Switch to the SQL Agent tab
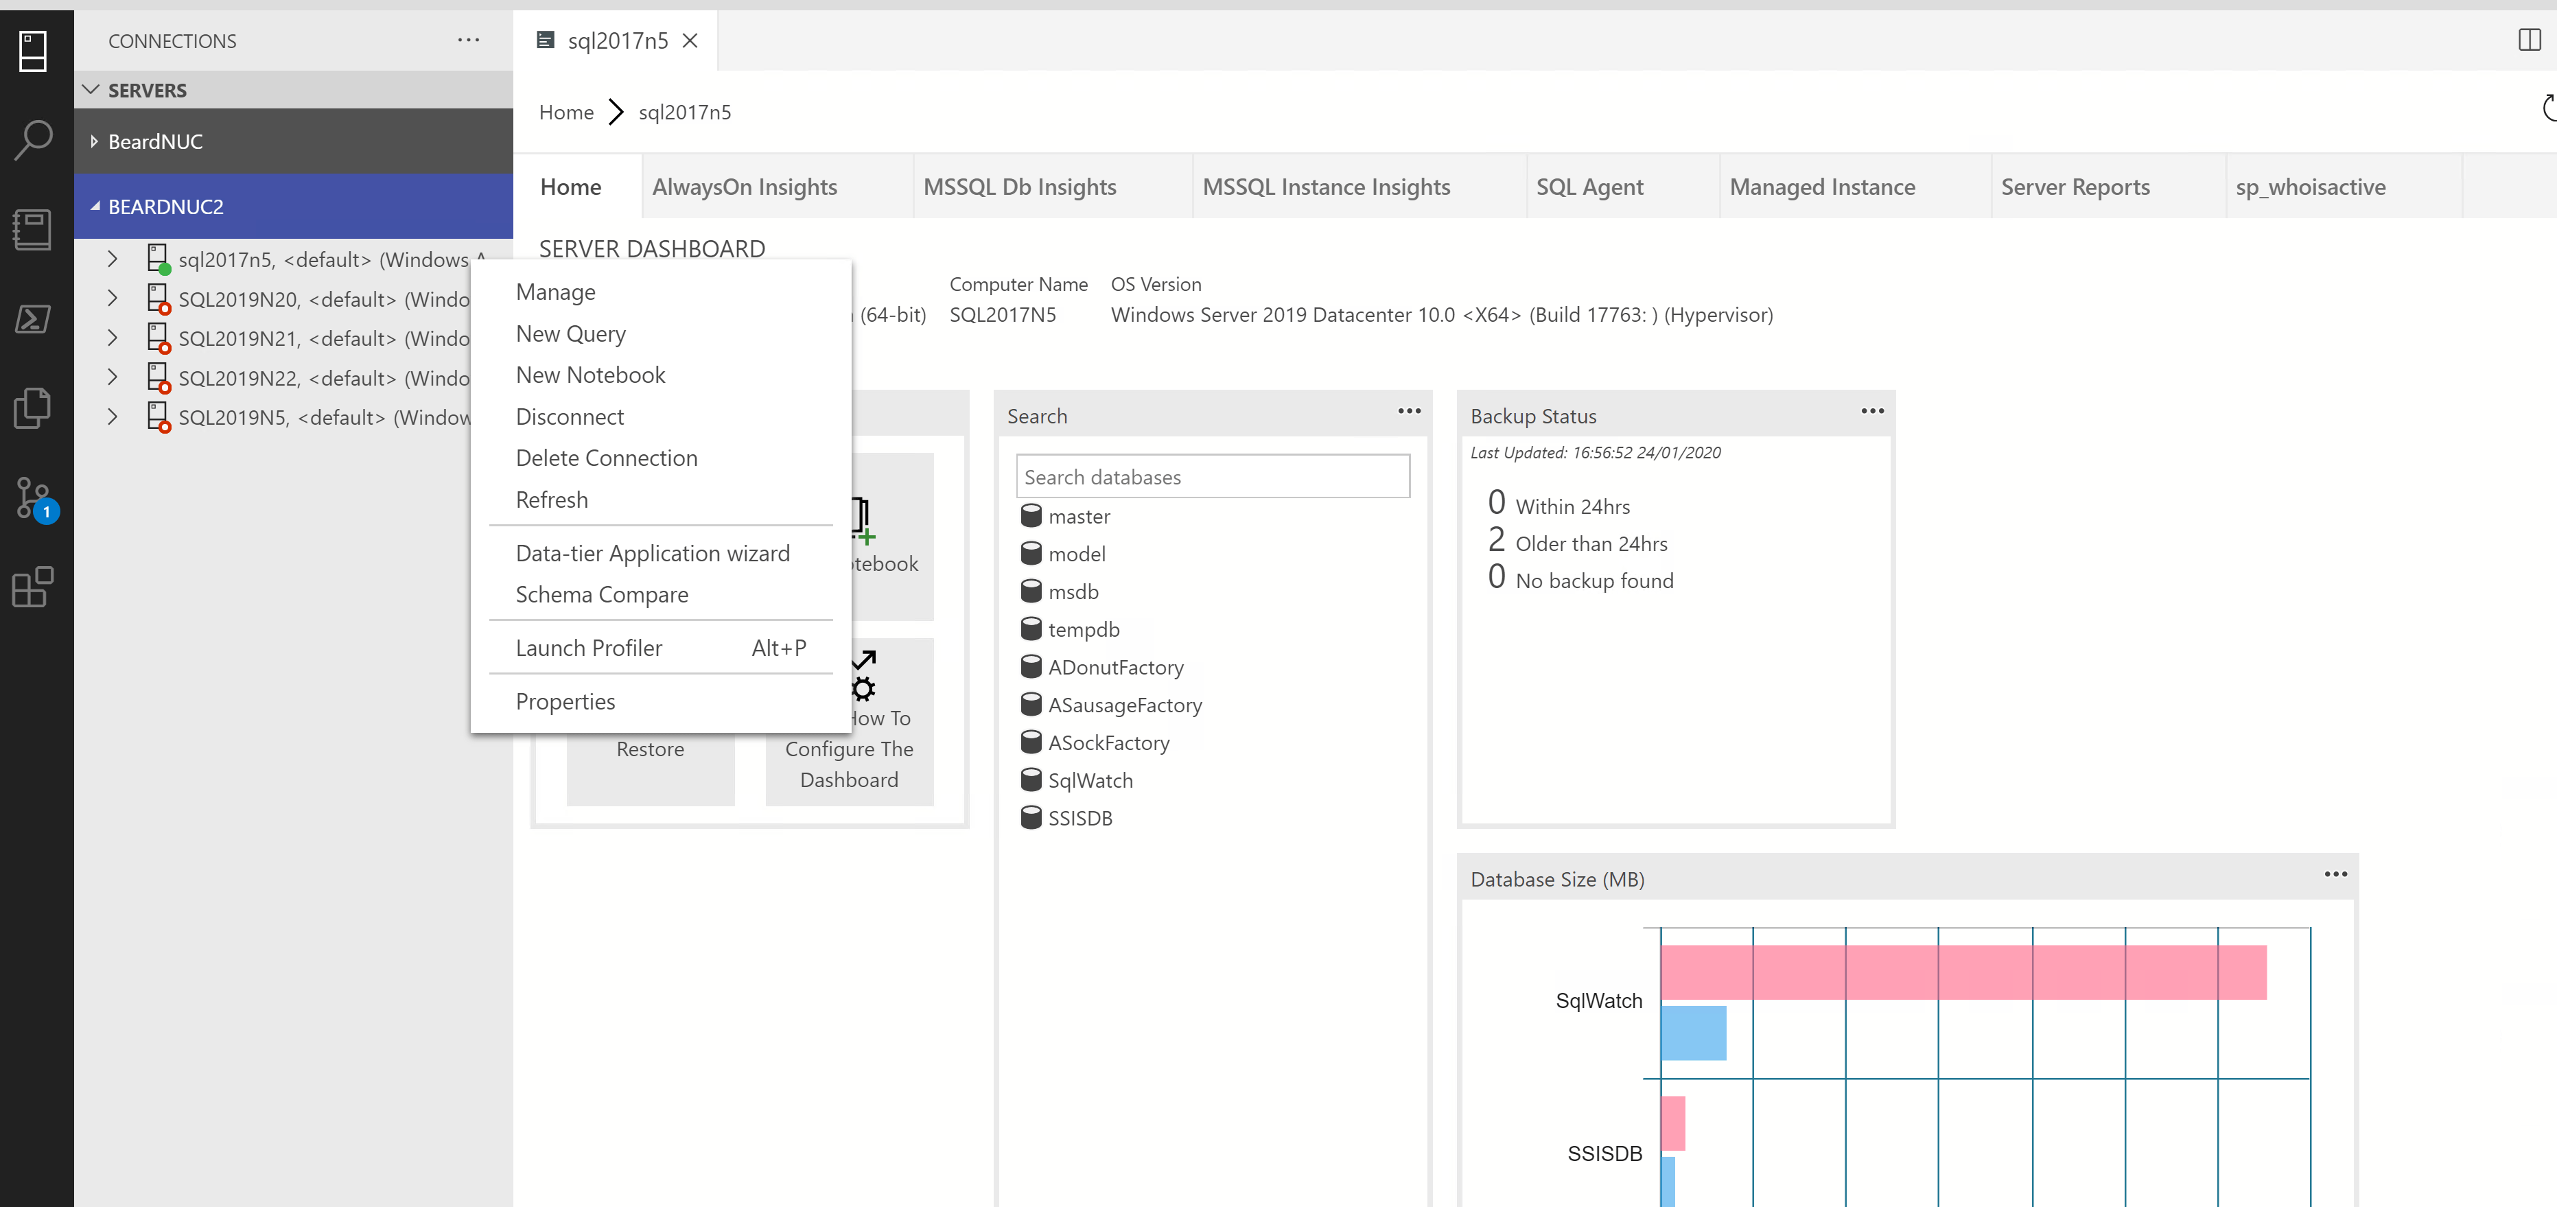 coord(1589,187)
